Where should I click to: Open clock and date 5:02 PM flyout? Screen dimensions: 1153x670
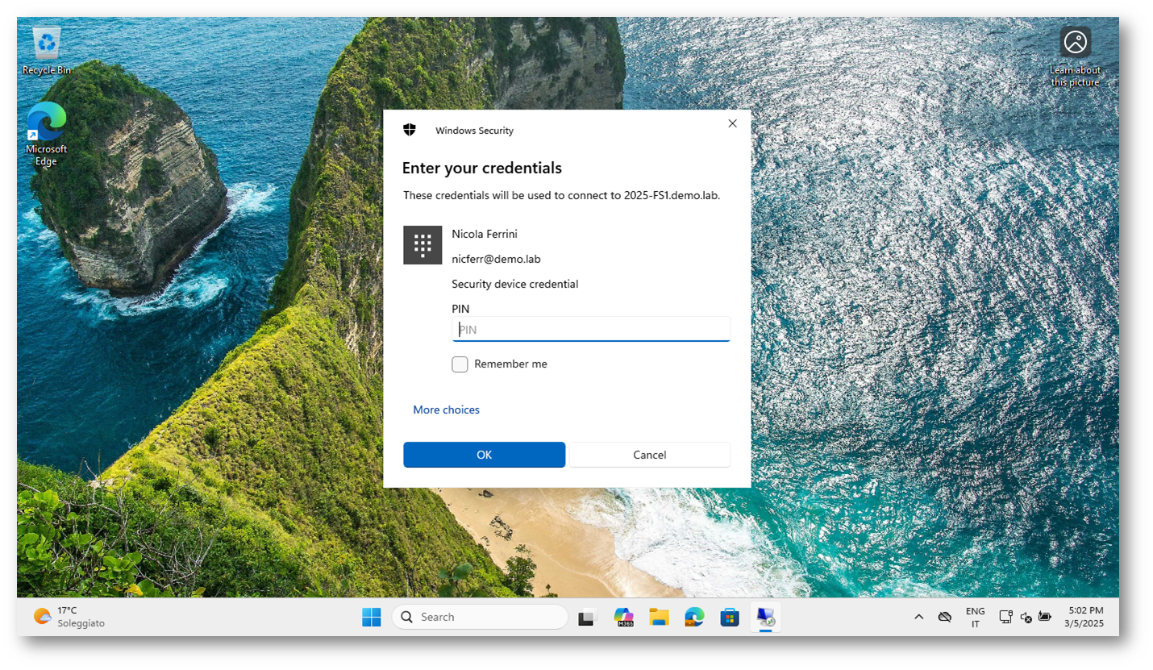click(1084, 617)
